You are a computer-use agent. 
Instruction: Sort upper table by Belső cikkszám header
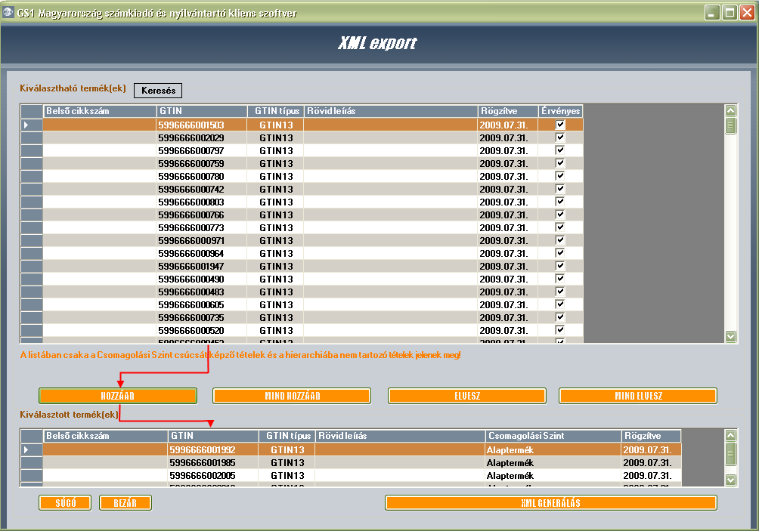(100, 111)
